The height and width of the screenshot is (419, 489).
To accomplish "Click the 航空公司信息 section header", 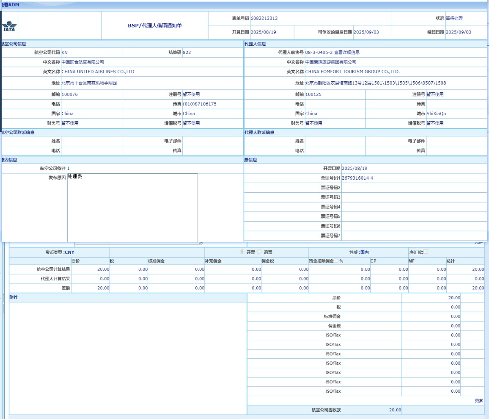I will (15, 44).
